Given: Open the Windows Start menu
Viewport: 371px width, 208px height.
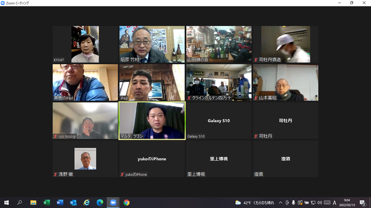Looking at the screenshot, I should [6, 203].
